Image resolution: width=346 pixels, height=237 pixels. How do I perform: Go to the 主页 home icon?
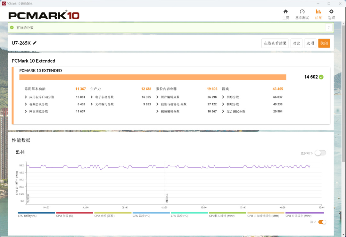click(285, 12)
